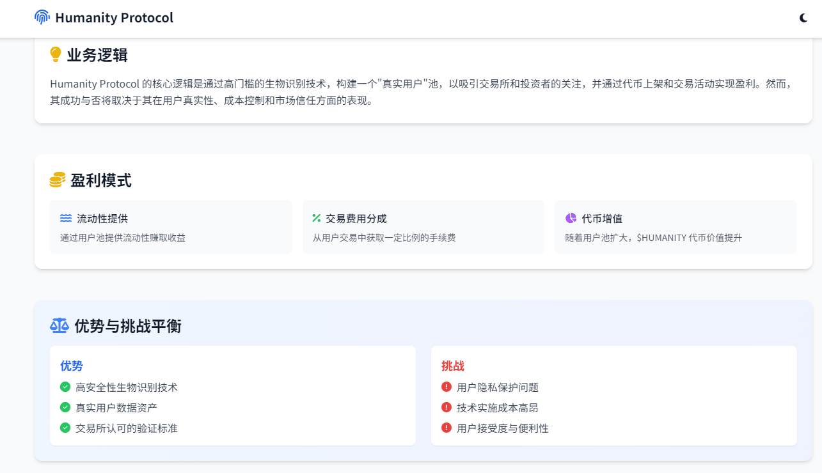Screen dimensions: 822x473
Task: Open the Humanity Protocol home link
Action: click(x=104, y=17)
